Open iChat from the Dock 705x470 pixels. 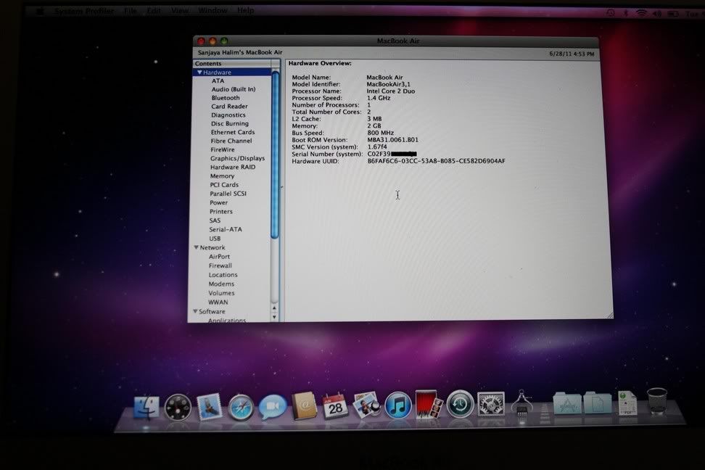(273, 407)
